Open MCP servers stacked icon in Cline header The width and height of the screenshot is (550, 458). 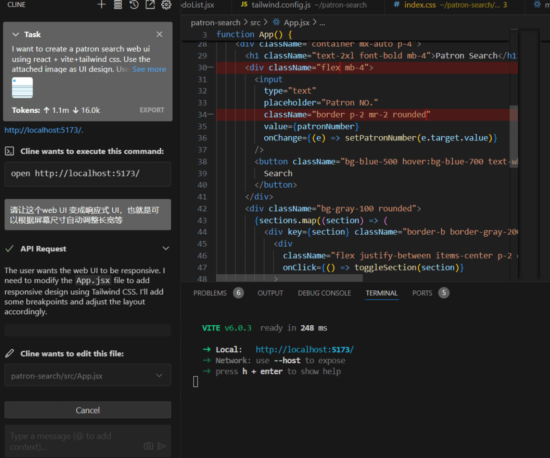pyautogui.click(x=118, y=5)
